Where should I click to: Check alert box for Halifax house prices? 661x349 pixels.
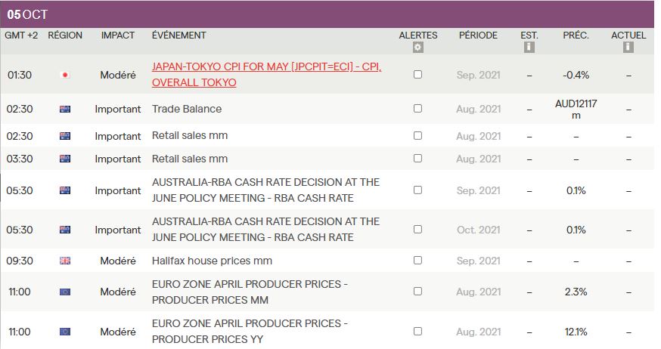click(418, 261)
